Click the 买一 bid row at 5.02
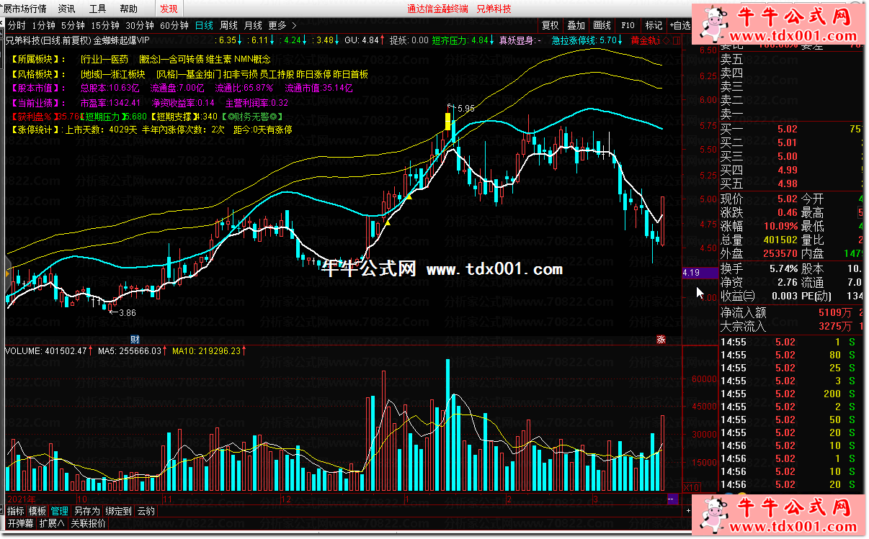Screen dimensions: 869x539 (x=791, y=129)
